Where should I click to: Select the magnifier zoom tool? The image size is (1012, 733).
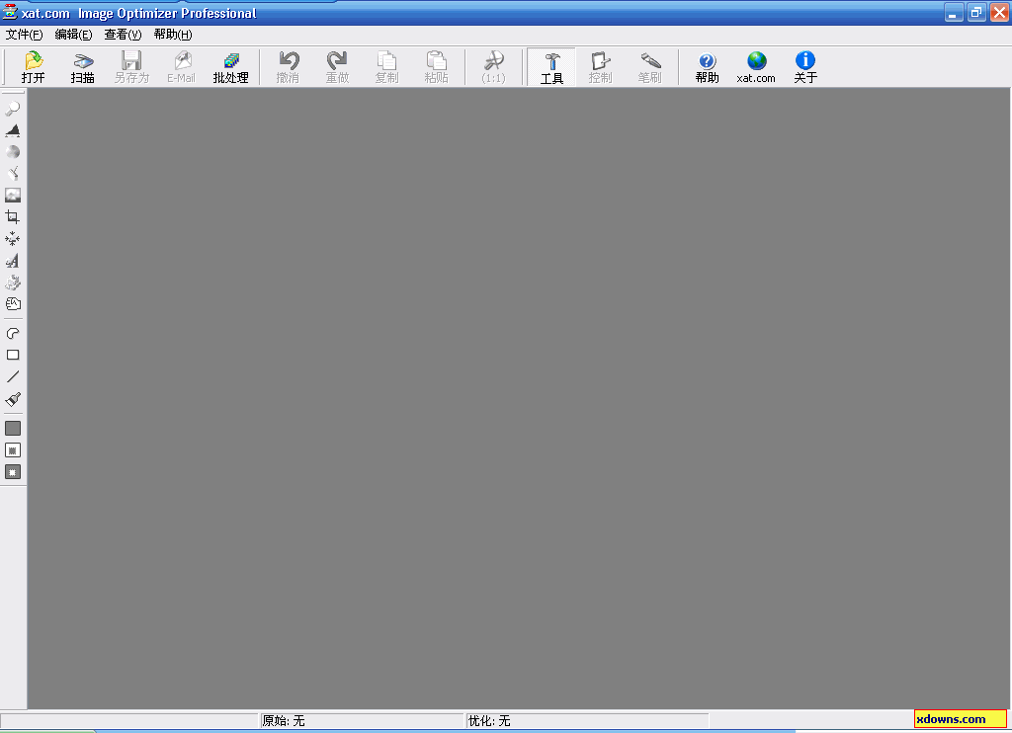13,109
